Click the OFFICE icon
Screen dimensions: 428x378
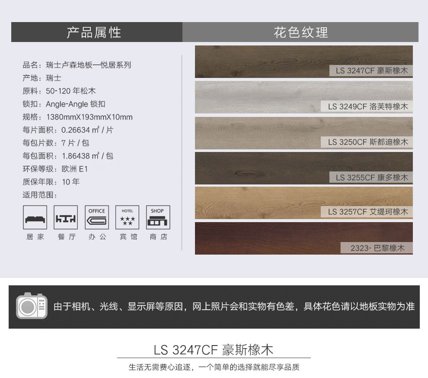pos(96,217)
